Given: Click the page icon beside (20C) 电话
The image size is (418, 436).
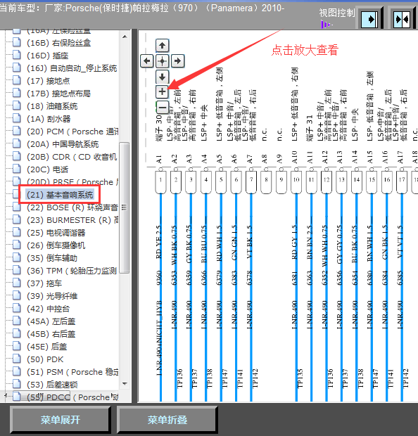Looking at the screenshot, I should point(17,169).
